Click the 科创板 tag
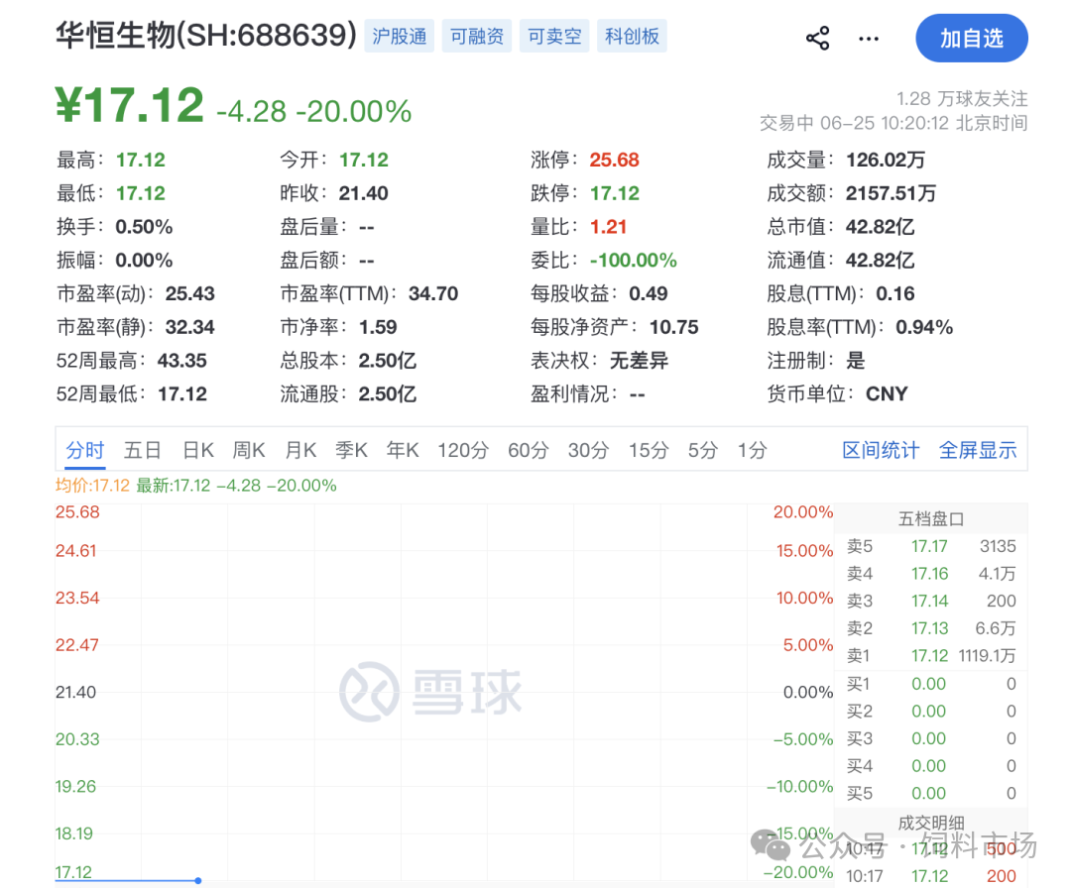 [x=632, y=37]
